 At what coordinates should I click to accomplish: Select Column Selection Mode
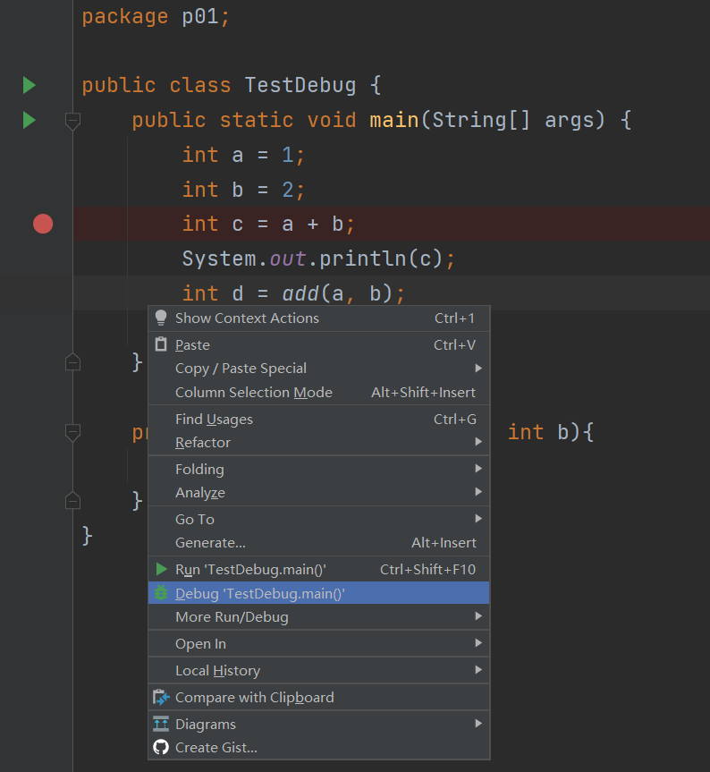coord(254,392)
